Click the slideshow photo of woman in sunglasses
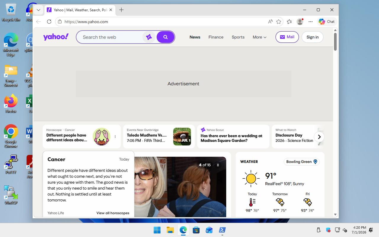 [180, 187]
